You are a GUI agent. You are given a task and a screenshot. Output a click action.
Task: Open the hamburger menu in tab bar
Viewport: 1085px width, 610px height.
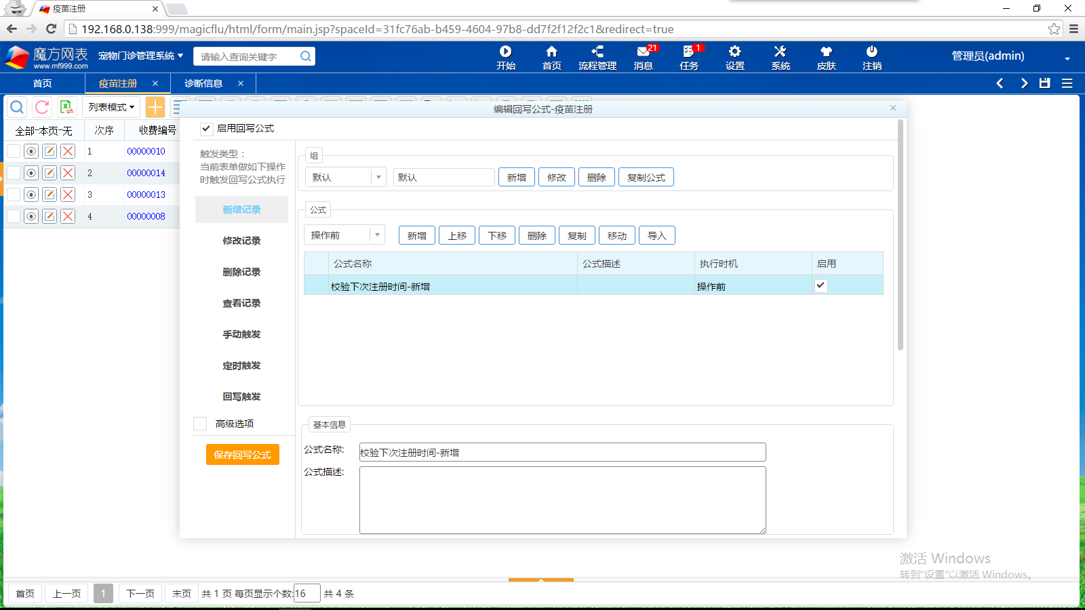tap(1067, 83)
